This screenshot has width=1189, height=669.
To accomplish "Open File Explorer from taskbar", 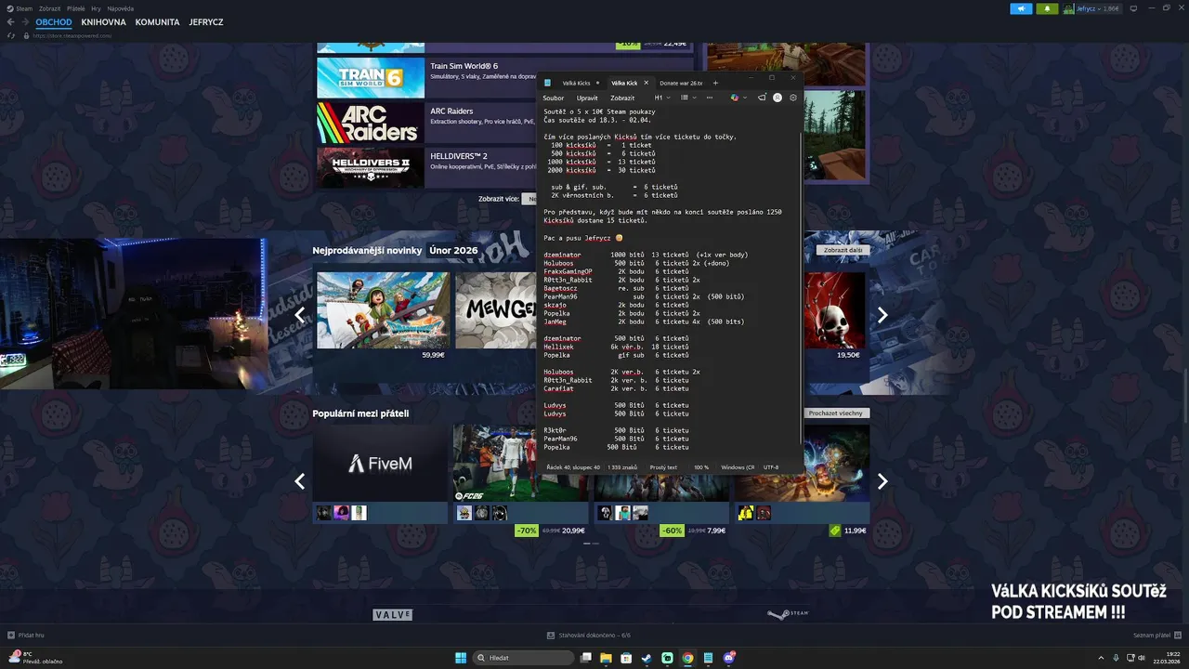I will [606, 658].
